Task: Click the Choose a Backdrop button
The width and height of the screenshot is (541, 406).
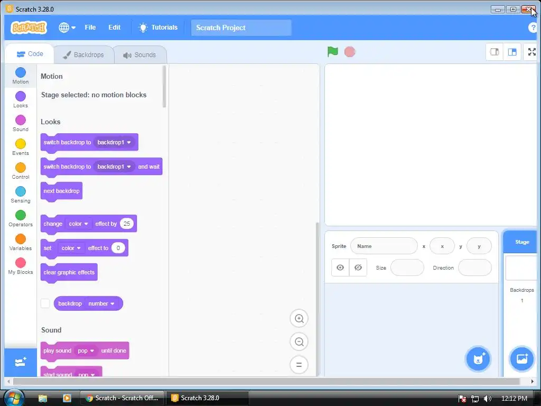Action: [x=521, y=359]
